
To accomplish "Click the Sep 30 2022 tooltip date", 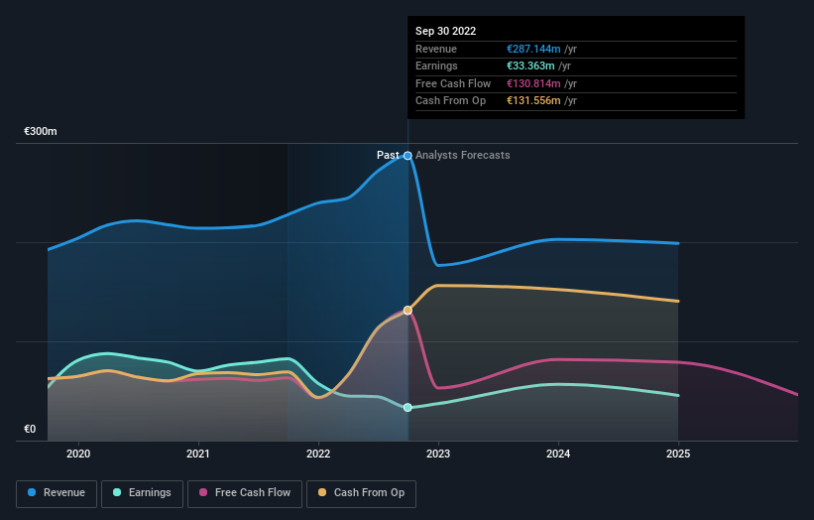I will [445, 31].
